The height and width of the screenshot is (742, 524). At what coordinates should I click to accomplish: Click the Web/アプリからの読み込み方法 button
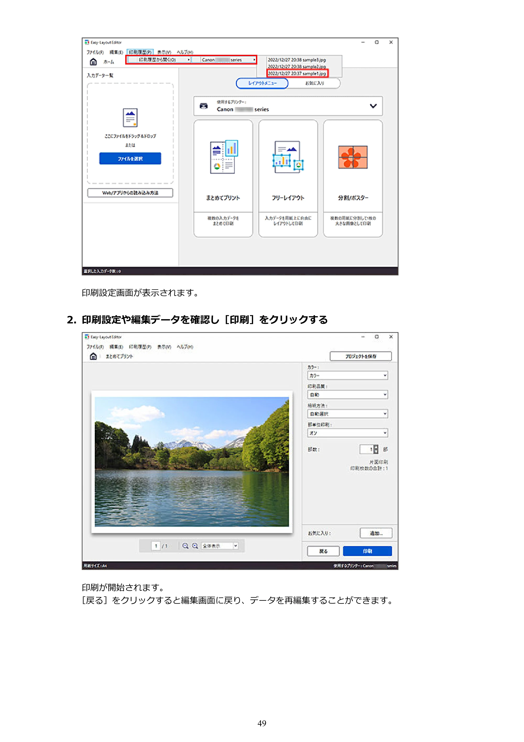pos(130,193)
